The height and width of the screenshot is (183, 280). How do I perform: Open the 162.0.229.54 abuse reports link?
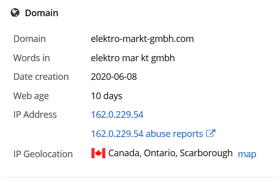[153, 133]
